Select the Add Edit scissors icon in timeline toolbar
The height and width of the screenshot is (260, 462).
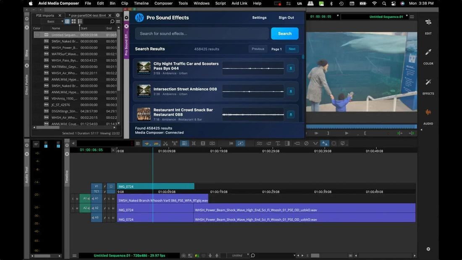click(165, 143)
